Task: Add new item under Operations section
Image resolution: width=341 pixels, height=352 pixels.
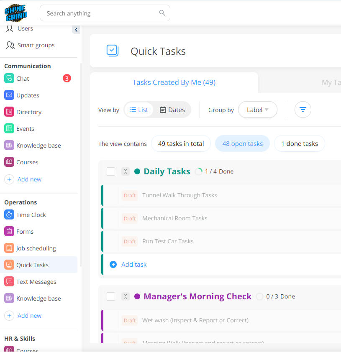Action: click(28, 315)
